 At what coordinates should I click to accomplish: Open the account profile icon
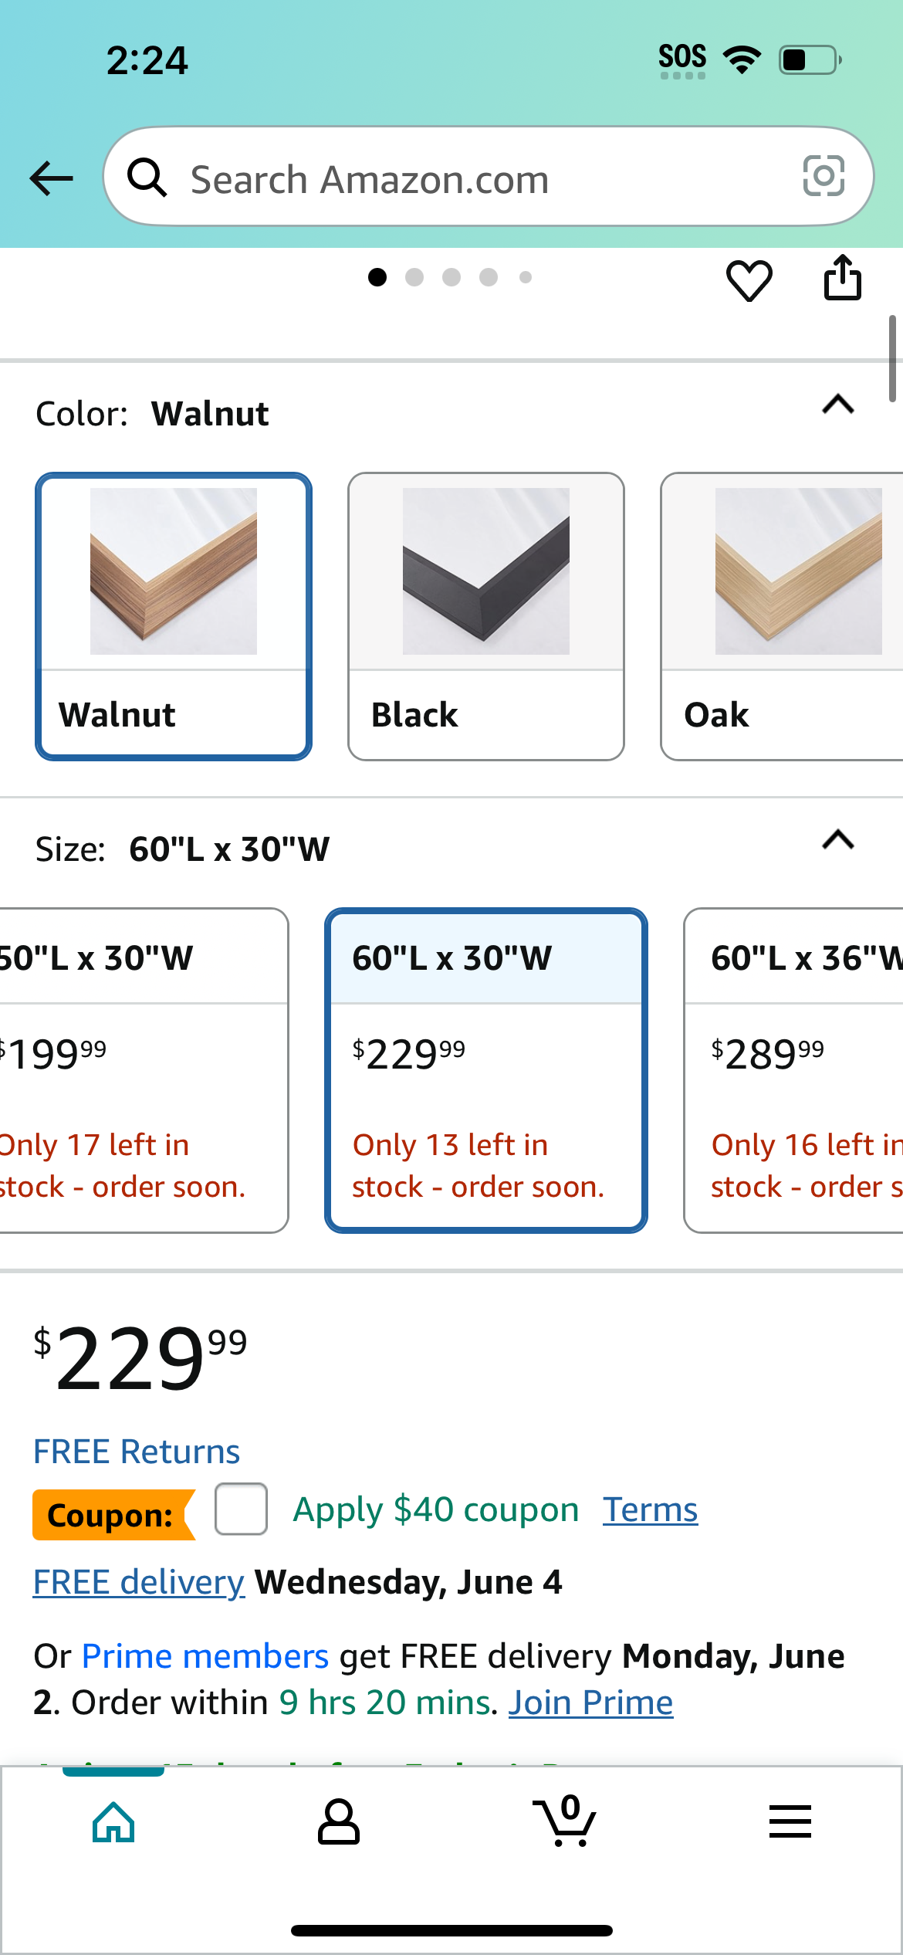(x=339, y=1822)
